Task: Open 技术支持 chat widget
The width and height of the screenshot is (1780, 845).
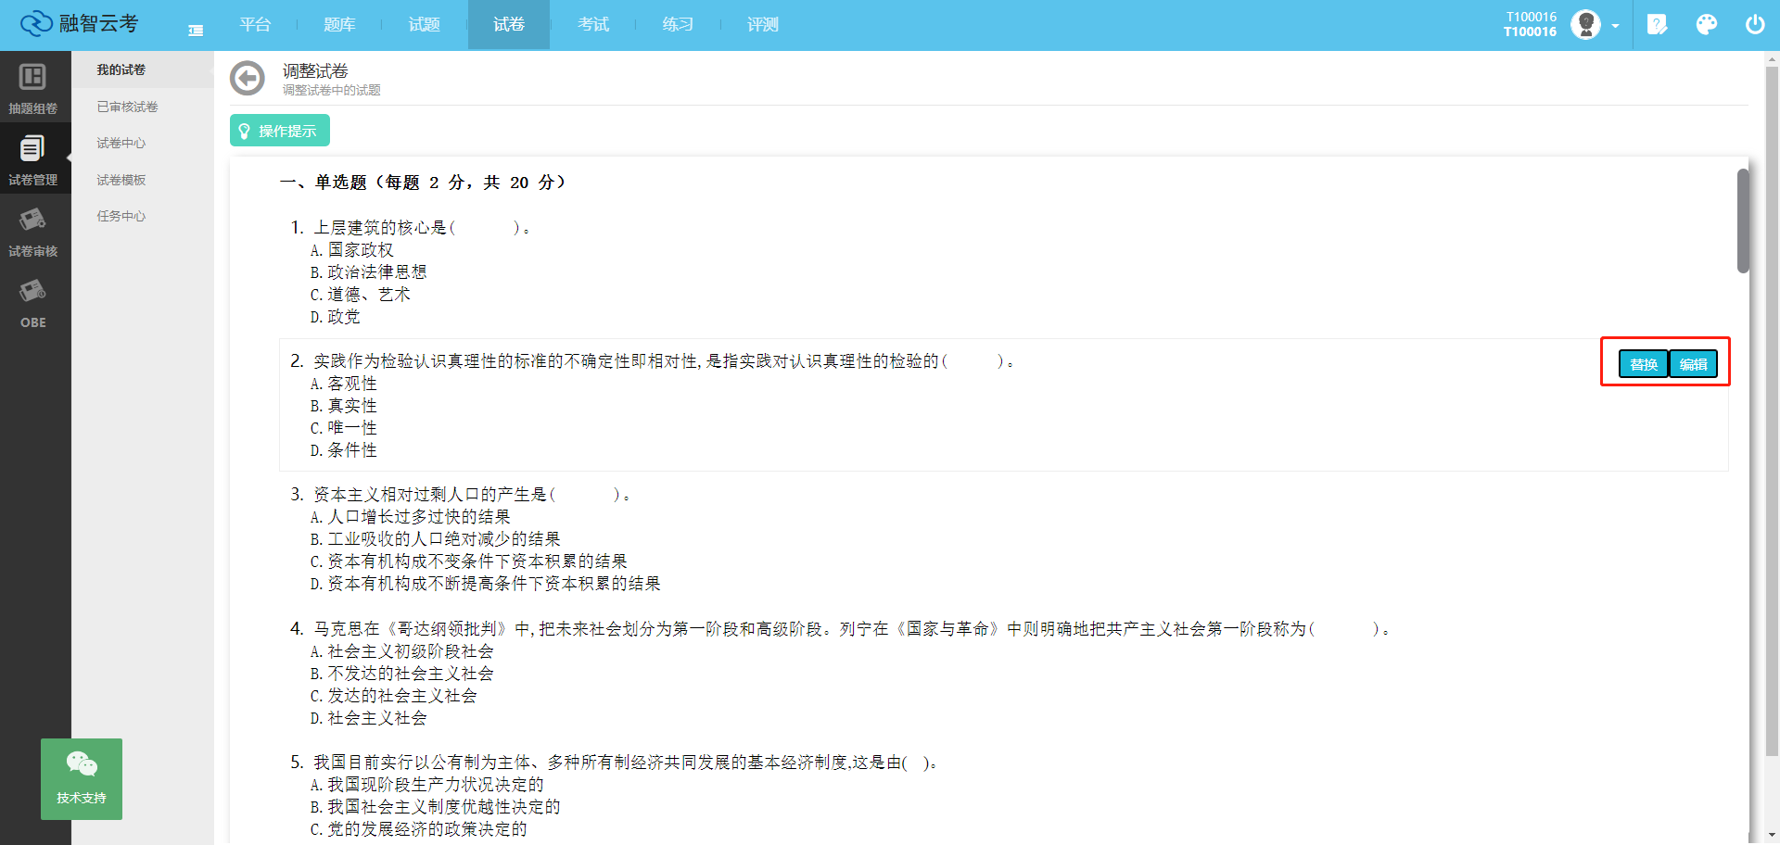Action: coord(82,778)
